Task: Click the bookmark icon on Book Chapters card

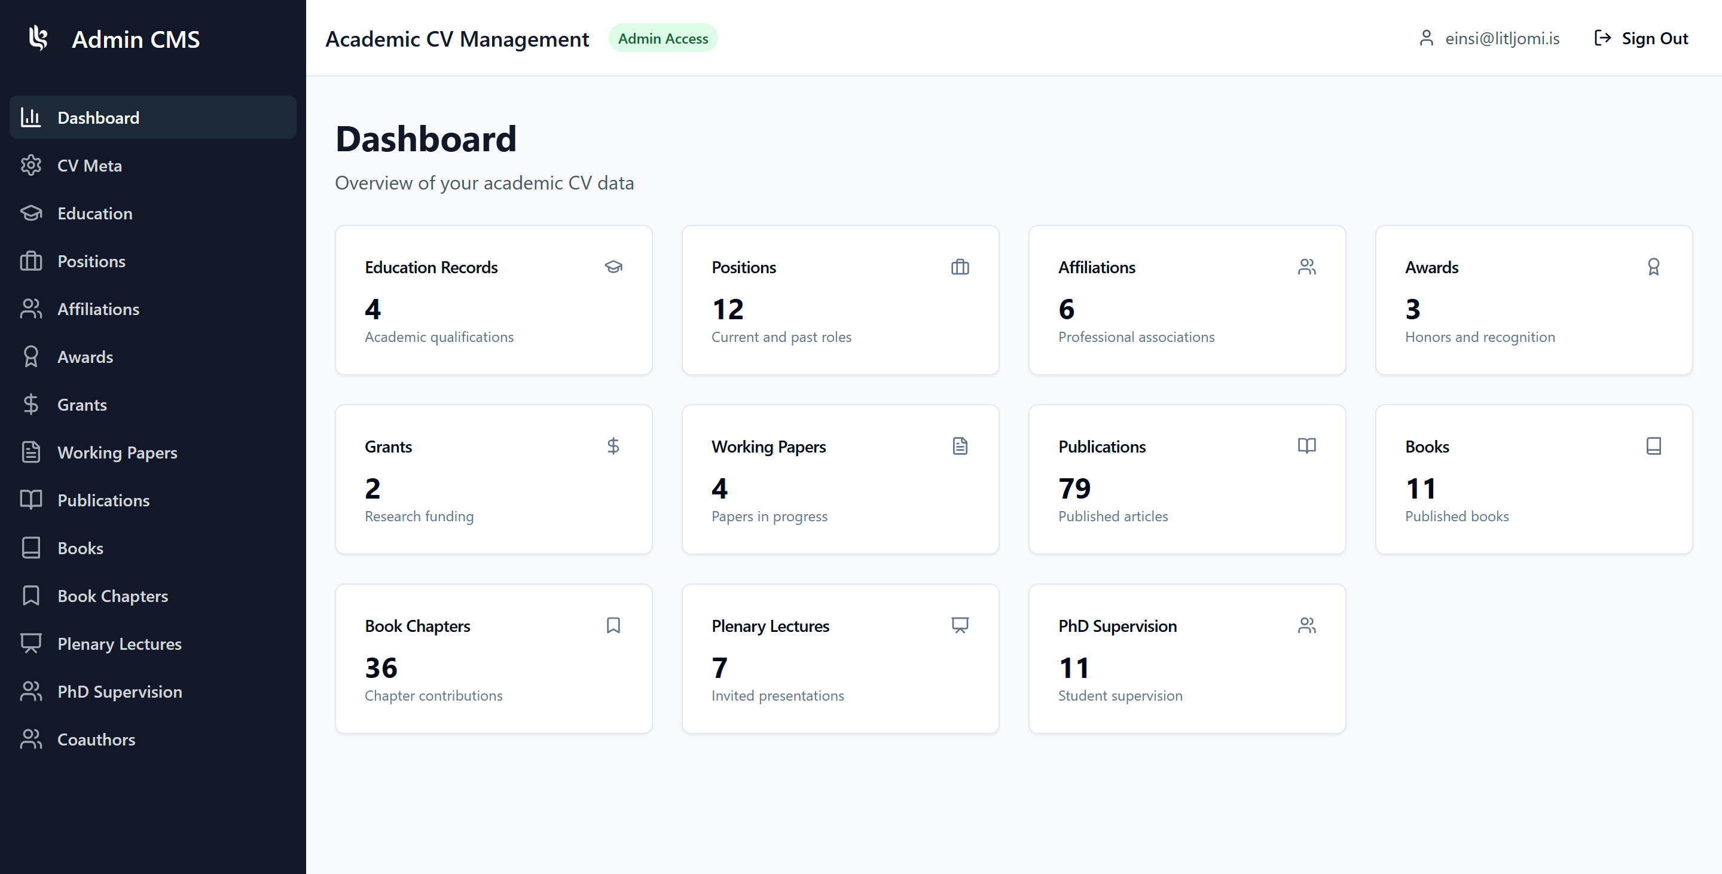Action: coord(613,625)
